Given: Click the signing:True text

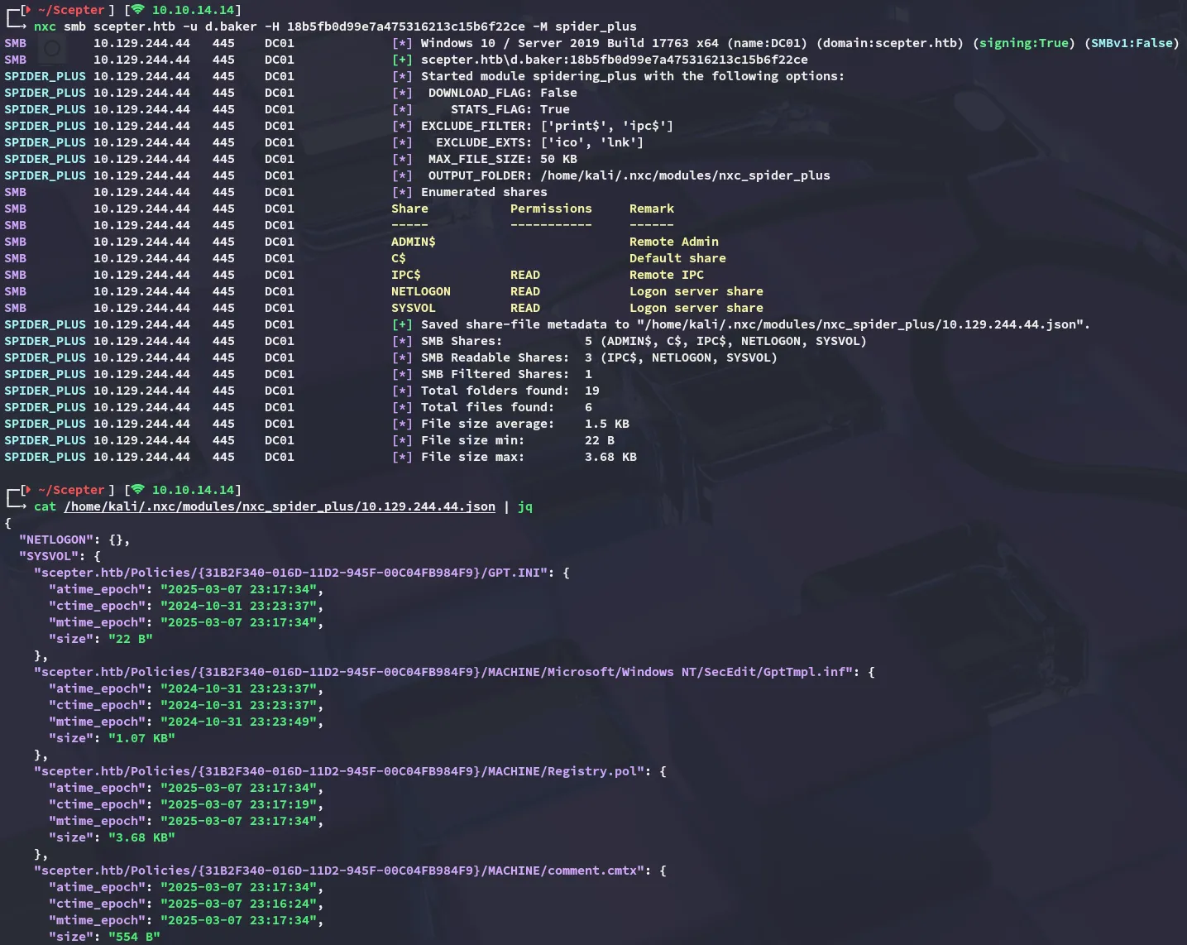Looking at the screenshot, I should [x=1024, y=43].
